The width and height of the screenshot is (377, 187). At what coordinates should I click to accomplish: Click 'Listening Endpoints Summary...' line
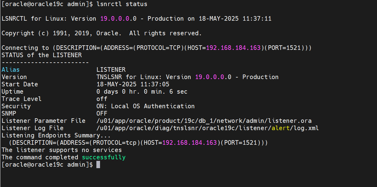point(56,136)
